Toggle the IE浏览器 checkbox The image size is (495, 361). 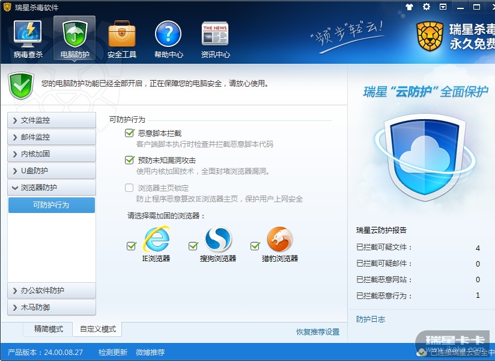pyautogui.click(x=132, y=245)
